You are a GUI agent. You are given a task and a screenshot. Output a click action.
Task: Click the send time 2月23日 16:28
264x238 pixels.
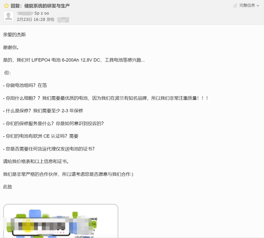31,20
